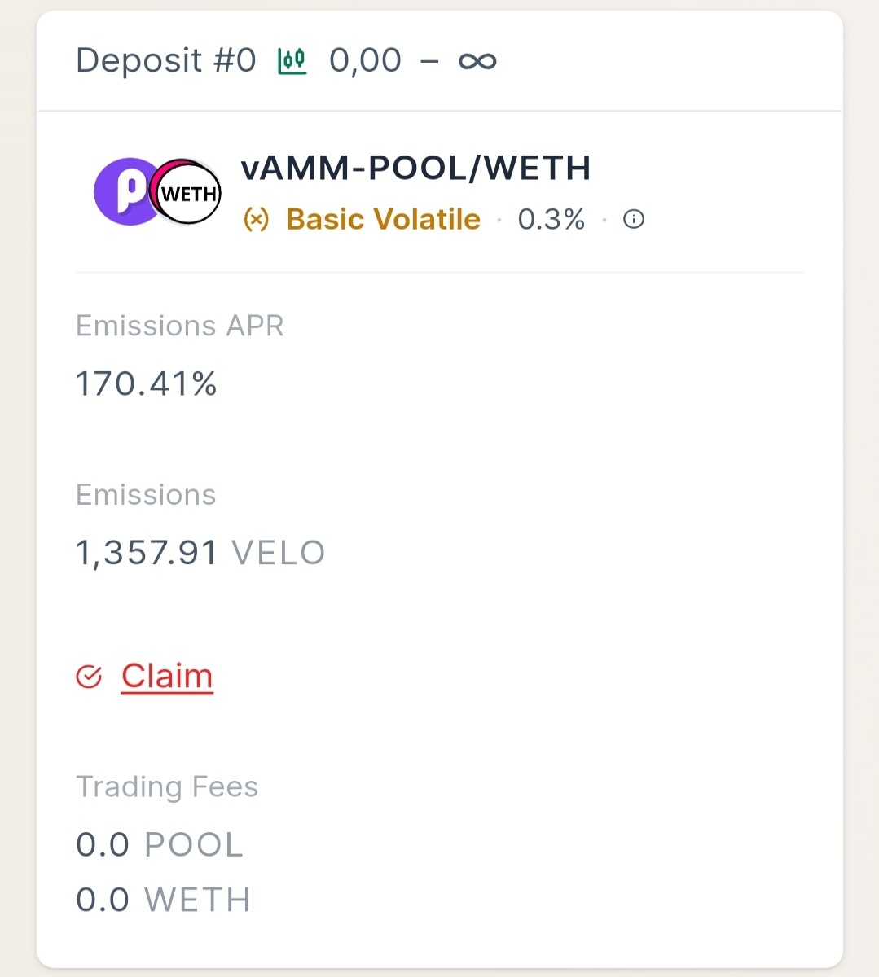Click the Trading Fees label
The height and width of the screenshot is (977, 879).
point(167,787)
